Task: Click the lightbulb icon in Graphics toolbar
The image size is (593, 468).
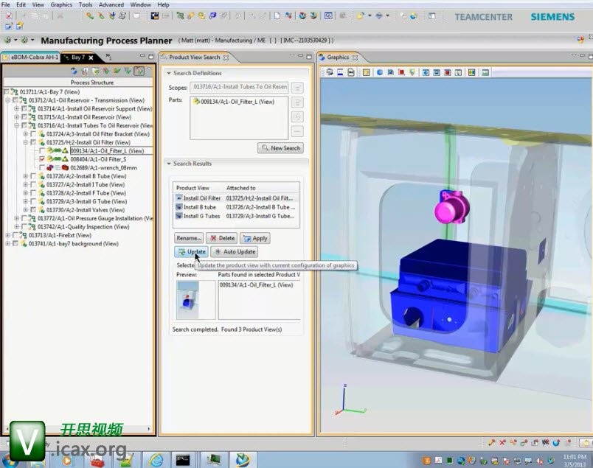Action: (x=412, y=72)
